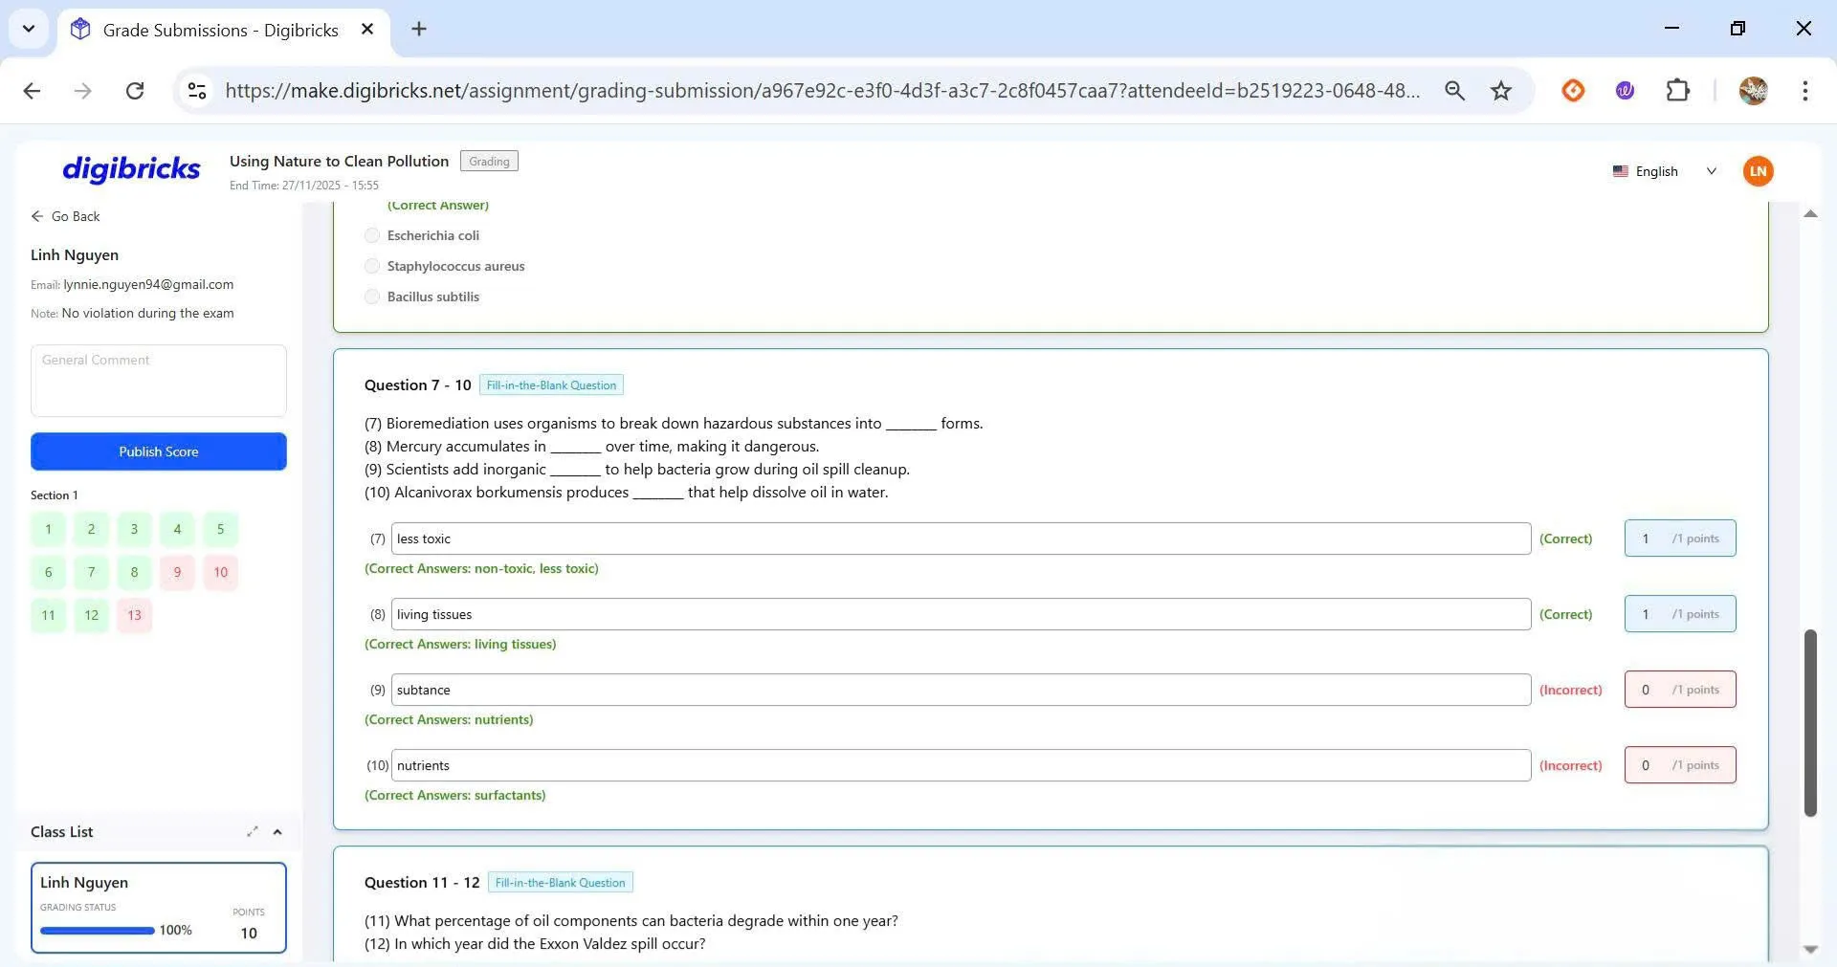Viewport: 1837px width, 967px height.
Task: Click the Publish Score button
Action: (159, 451)
